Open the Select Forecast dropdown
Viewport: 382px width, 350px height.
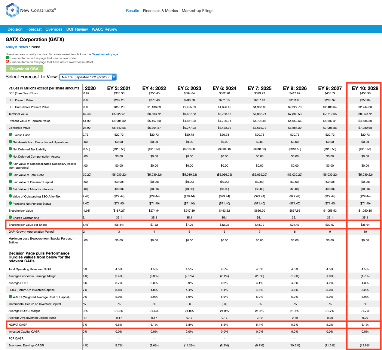tap(88, 77)
